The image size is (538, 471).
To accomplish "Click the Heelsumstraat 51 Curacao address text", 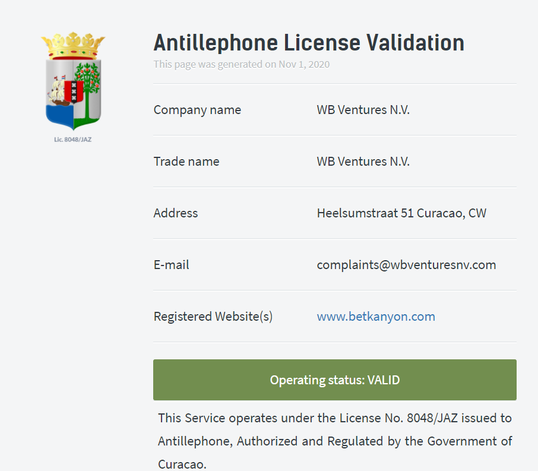I will [401, 213].
